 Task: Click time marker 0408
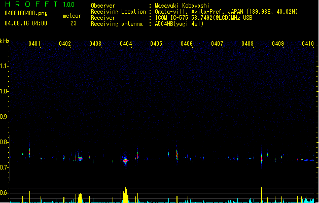pos(247,44)
